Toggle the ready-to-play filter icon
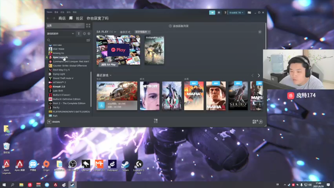The image size is (334, 188). pos(89,33)
